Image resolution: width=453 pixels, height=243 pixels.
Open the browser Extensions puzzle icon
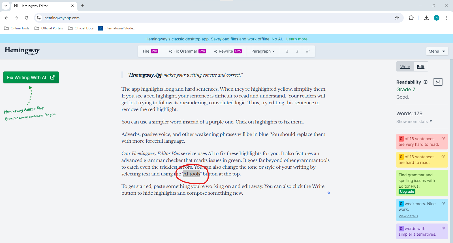(x=411, y=18)
